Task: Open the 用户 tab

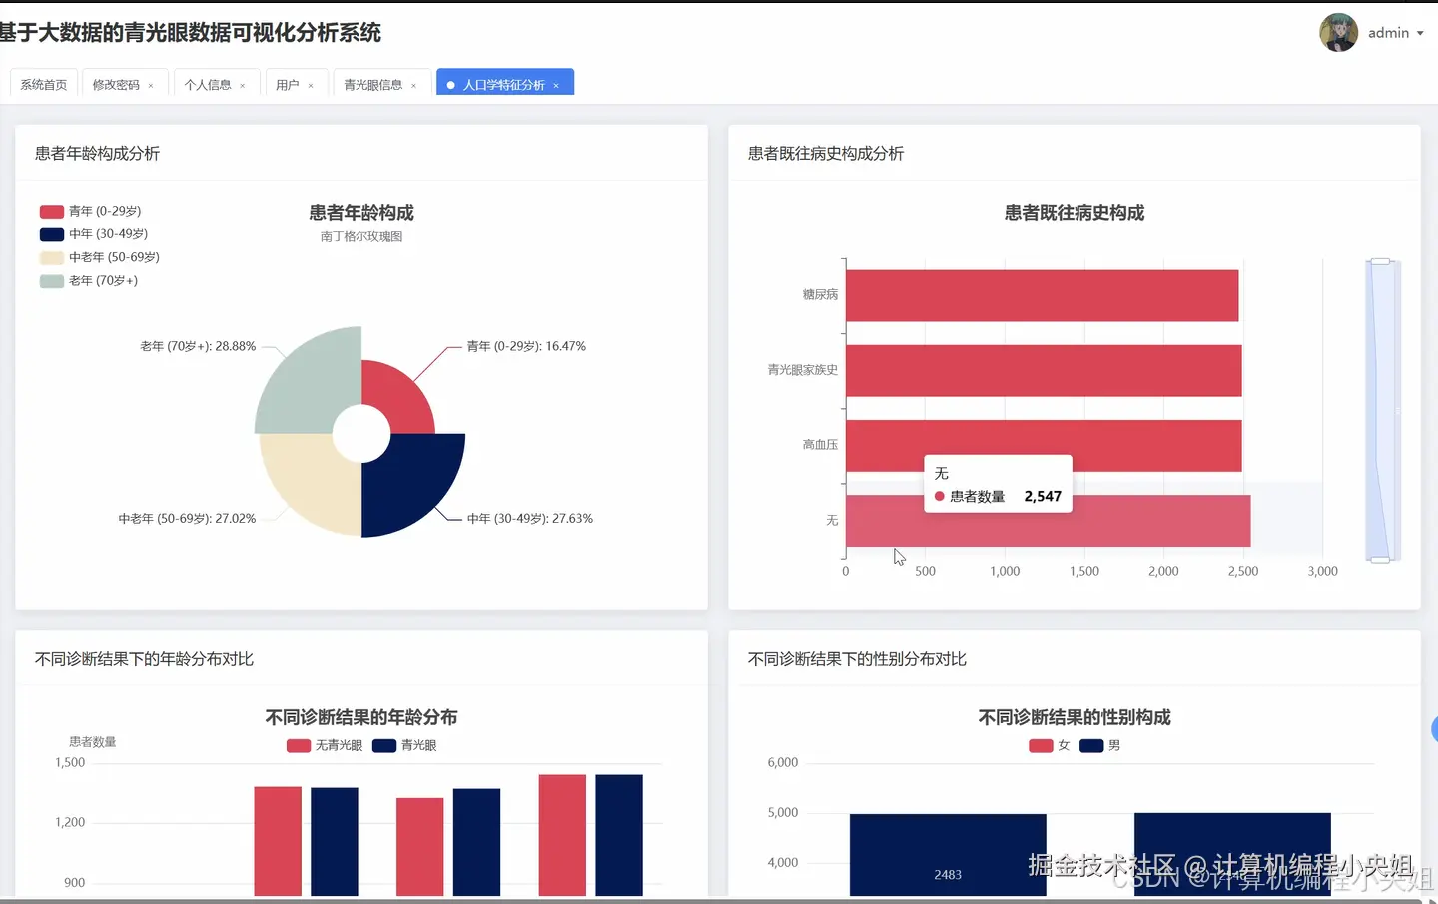Action: [x=290, y=84]
